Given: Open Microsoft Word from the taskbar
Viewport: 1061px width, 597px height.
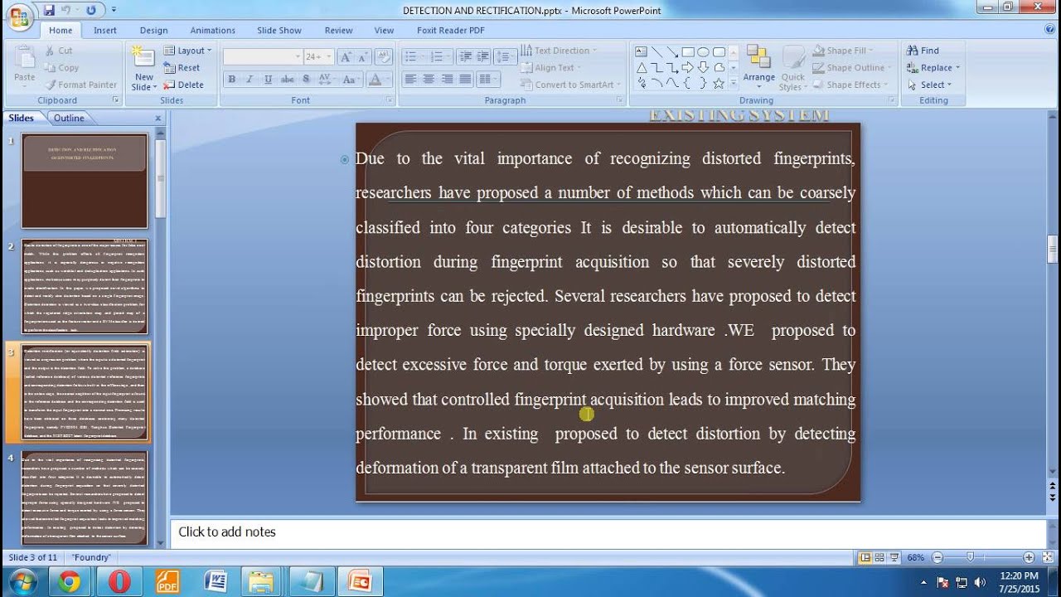Looking at the screenshot, I should tap(216, 581).
